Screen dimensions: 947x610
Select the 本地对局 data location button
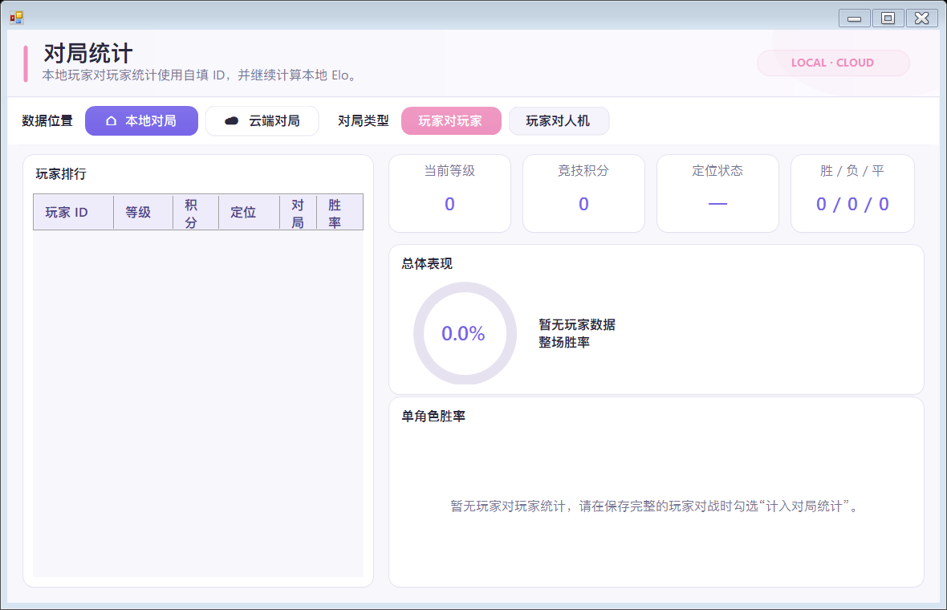click(141, 120)
